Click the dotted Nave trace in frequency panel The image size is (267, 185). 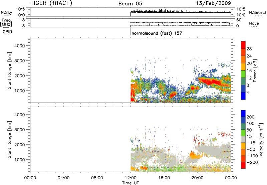(181, 22)
